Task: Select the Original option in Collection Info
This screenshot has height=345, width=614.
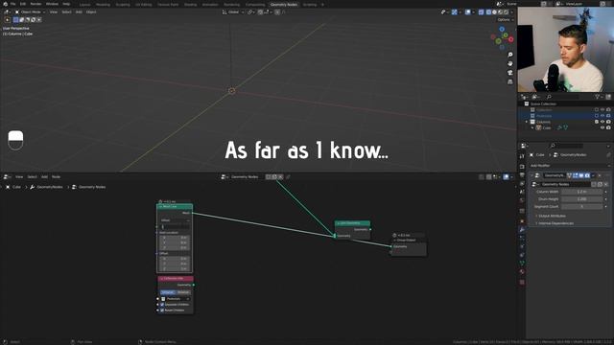Action: [x=167, y=292]
